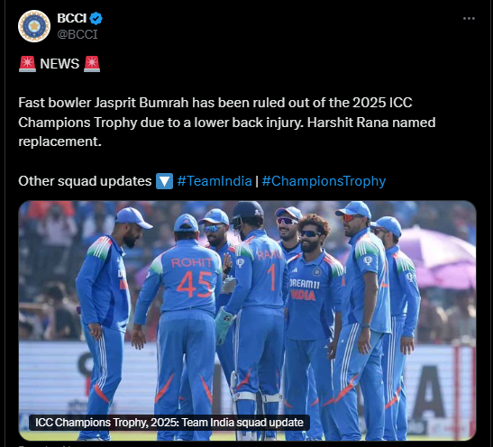Click the Dream11 India jersey logo
Screen dimensions: 493x447
(305, 289)
